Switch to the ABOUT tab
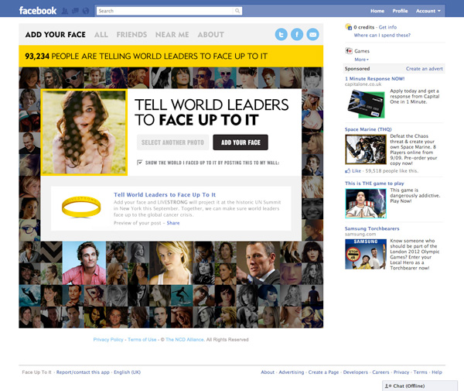The height and width of the screenshot is (391, 464). point(210,35)
